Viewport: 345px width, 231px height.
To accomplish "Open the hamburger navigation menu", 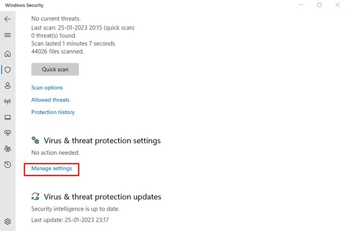I will click(x=8, y=35).
